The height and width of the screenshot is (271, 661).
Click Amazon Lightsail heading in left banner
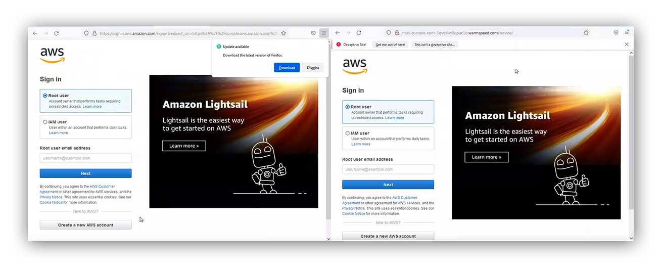click(x=205, y=105)
